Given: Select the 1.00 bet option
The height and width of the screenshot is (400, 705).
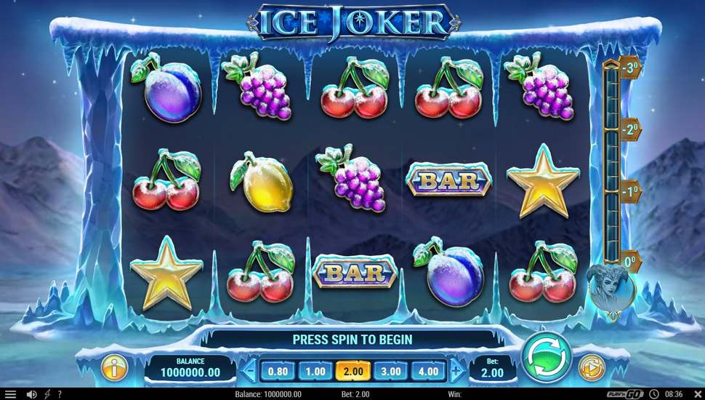Looking at the screenshot, I should [x=315, y=371].
